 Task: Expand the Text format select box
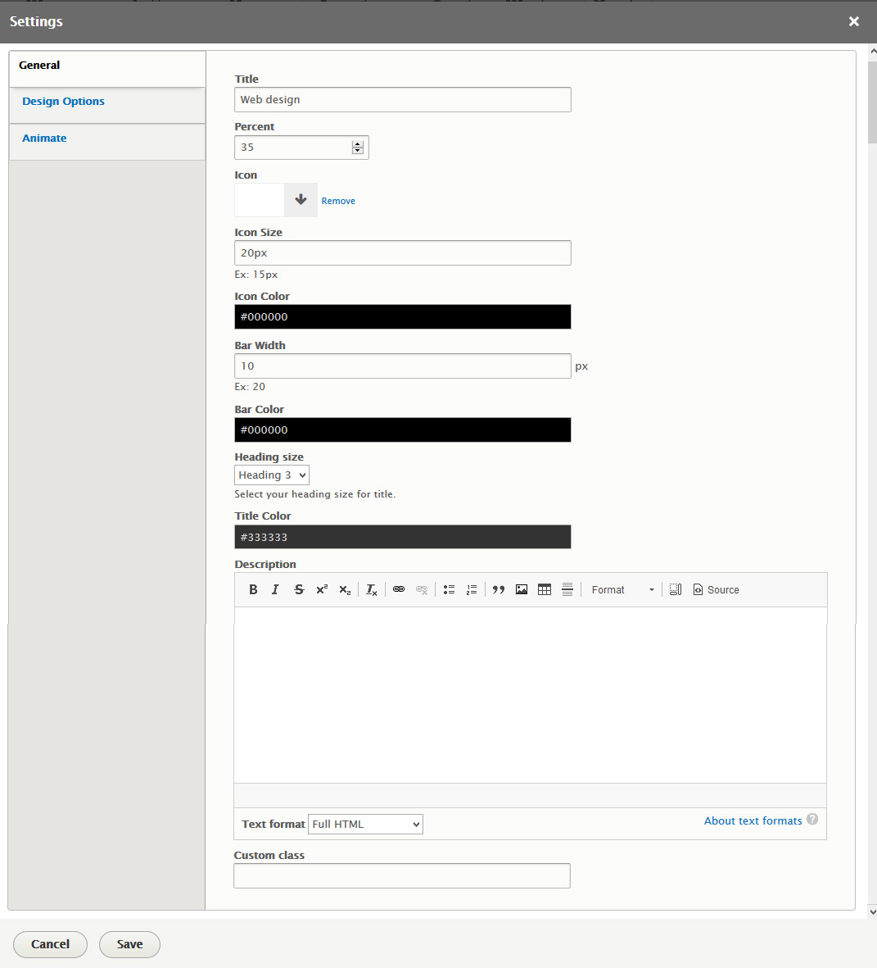[365, 824]
